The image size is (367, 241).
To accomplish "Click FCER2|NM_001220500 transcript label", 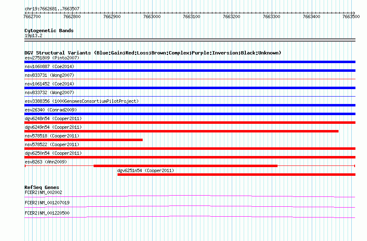I will coord(47,213).
